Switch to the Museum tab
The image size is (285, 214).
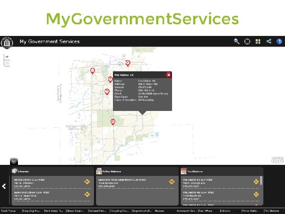(x=159, y=211)
